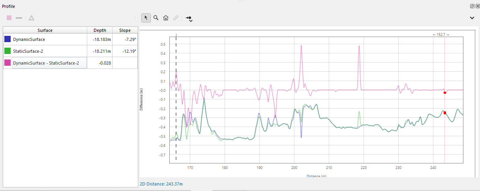Select the DynamicSurface row
Image resolution: width=480 pixels, height=191 pixels.
pyautogui.click(x=29, y=39)
